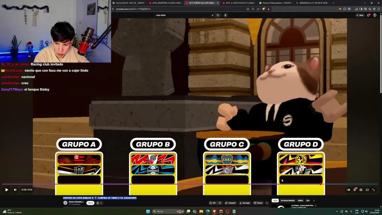382x215 pixels.
Task: Click the Gracias button
Action: click(x=258, y=203)
